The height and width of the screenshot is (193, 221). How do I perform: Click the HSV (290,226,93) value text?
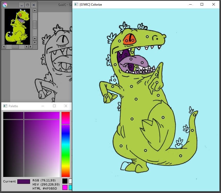[x=46, y=184]
